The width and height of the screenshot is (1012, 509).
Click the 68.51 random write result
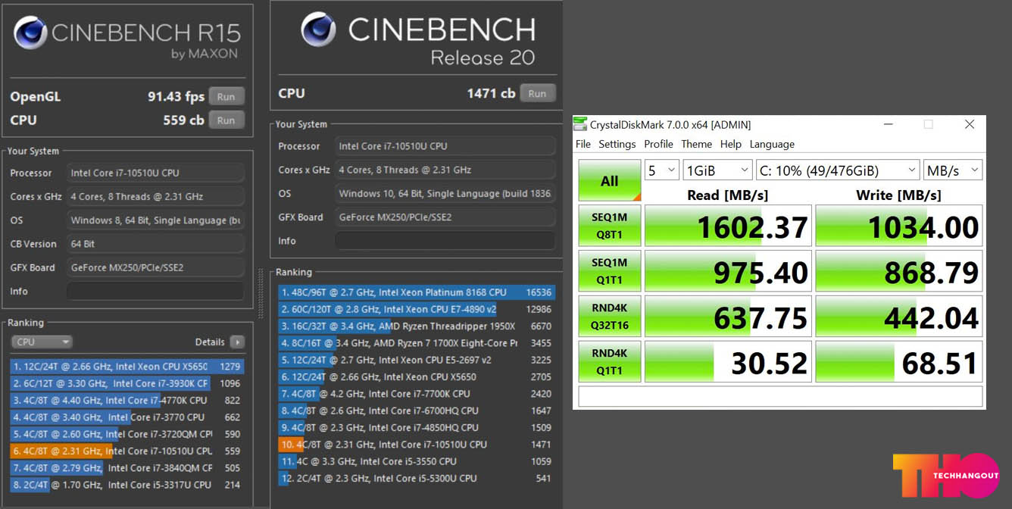pos(899,362)
